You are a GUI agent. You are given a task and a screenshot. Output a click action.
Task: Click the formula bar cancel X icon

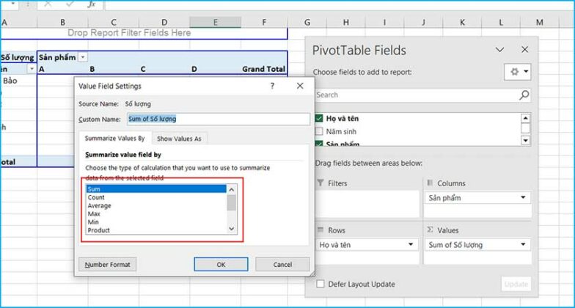(48, 4)
